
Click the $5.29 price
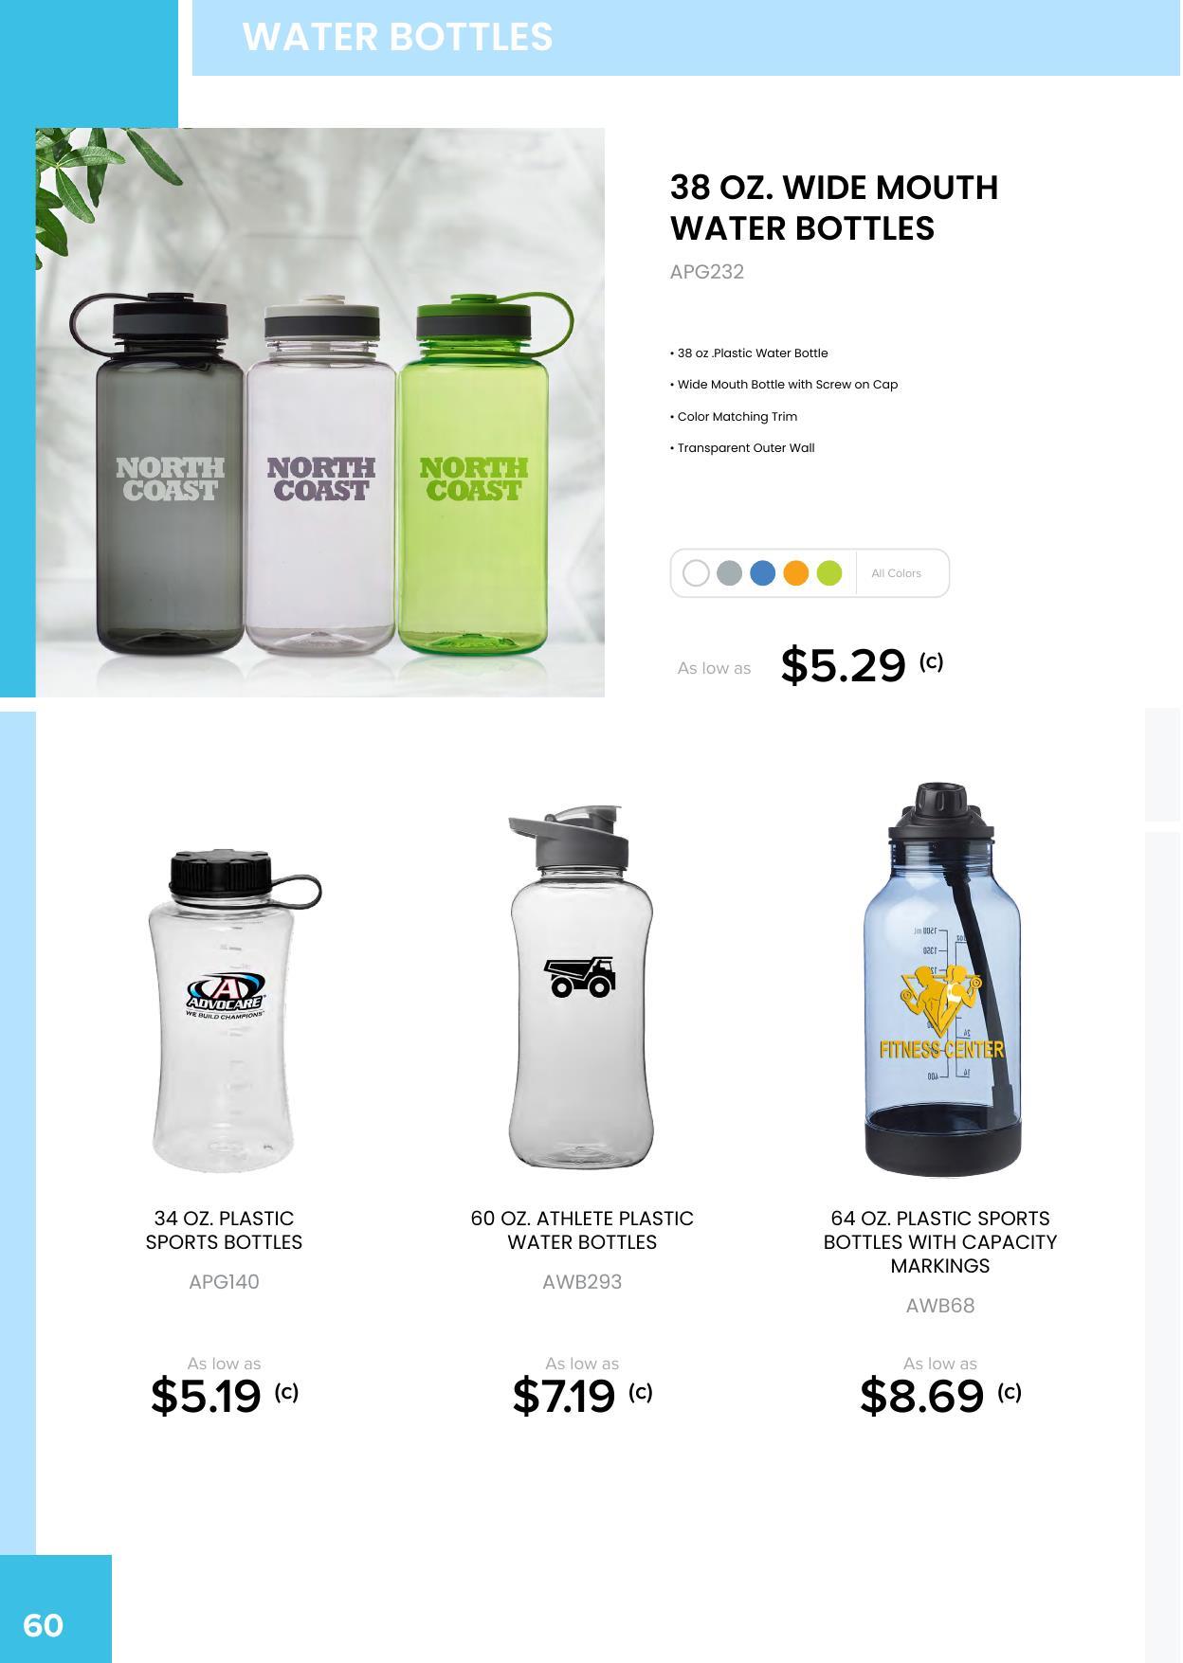coord(844,665)
